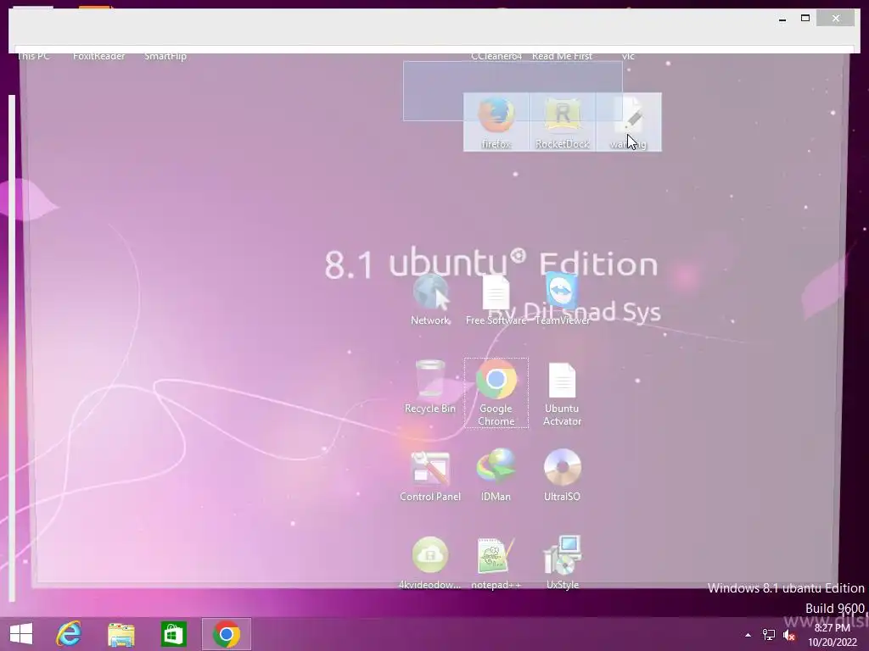
Task: Open the Windows Start button
Action: point(21,634)
